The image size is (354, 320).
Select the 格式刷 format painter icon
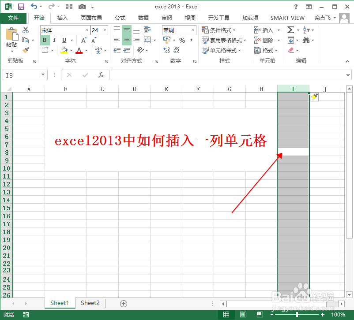pyautogui.click(x=25, y=50)
